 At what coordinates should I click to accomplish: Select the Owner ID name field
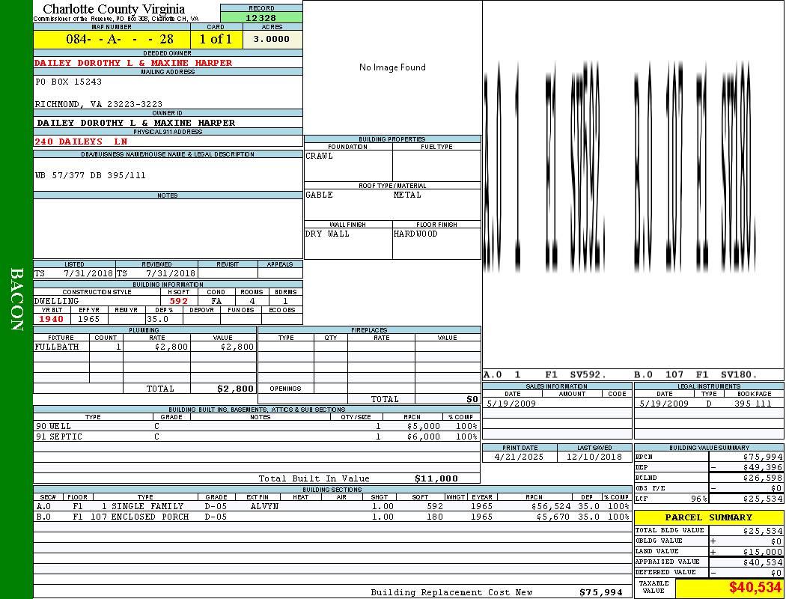coord(168,122)
